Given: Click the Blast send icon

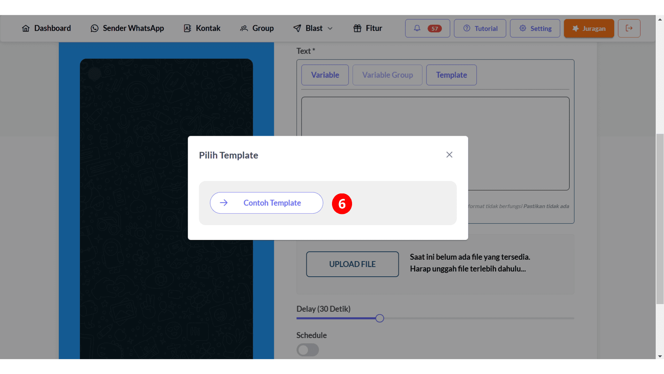Looking at the screenshot, I should [x=297, y=28].
